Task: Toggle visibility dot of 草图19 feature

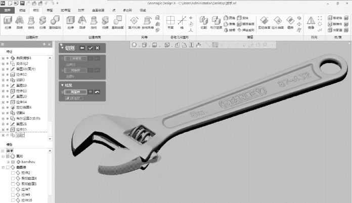Action: pos(8,85)
